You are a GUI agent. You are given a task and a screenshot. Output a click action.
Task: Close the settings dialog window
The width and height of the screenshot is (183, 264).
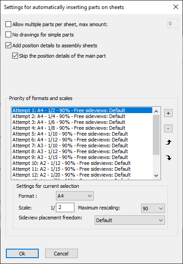click(176, 7)
